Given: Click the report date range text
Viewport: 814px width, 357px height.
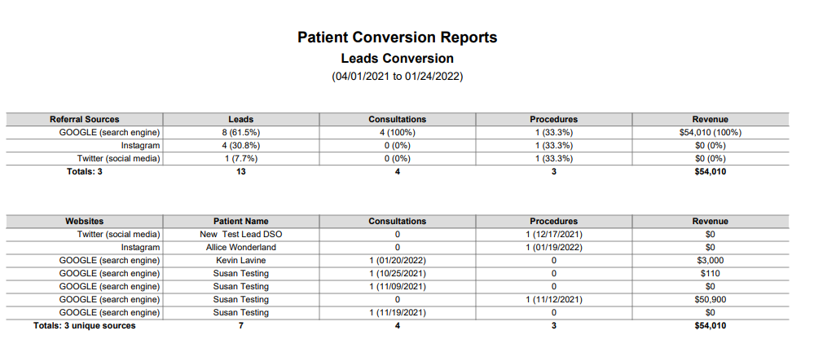Looking at the screenshot, I should click(397, 77).
